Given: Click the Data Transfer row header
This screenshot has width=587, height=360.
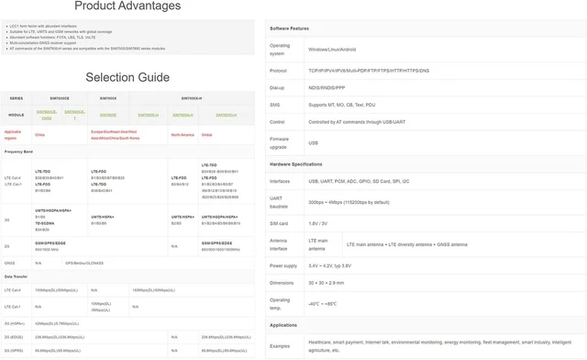Looking at the screenshot, I should pos(16,276).
